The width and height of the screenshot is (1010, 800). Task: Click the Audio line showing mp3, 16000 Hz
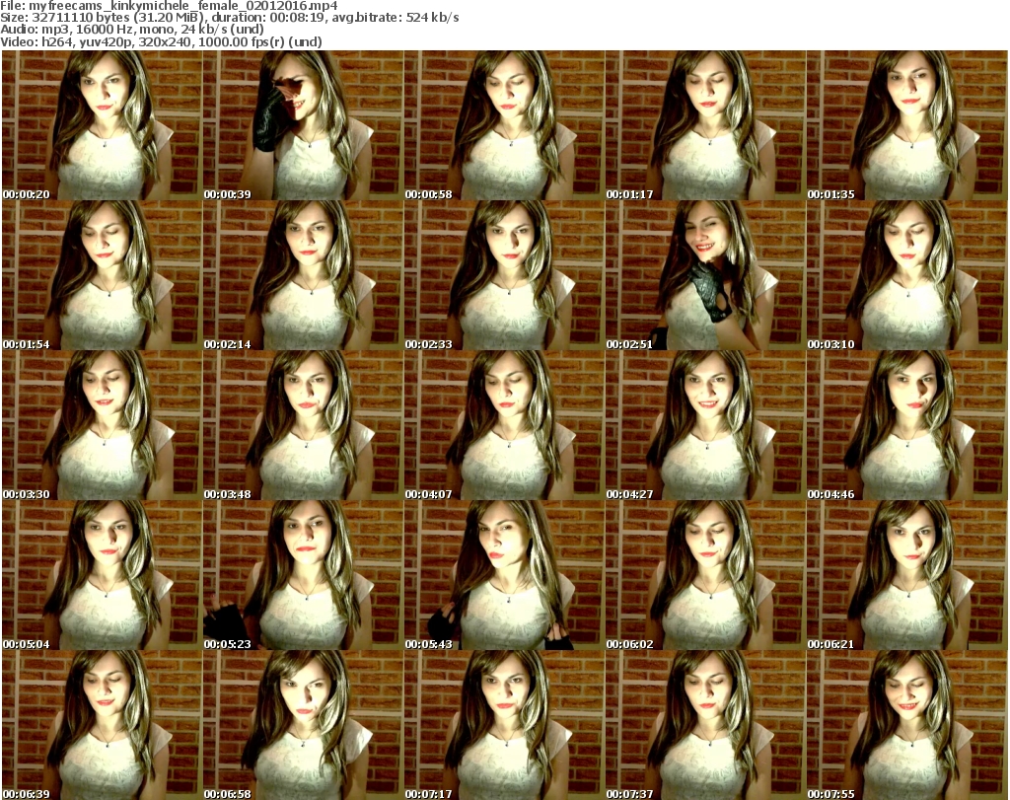click(x=133, y=30)
